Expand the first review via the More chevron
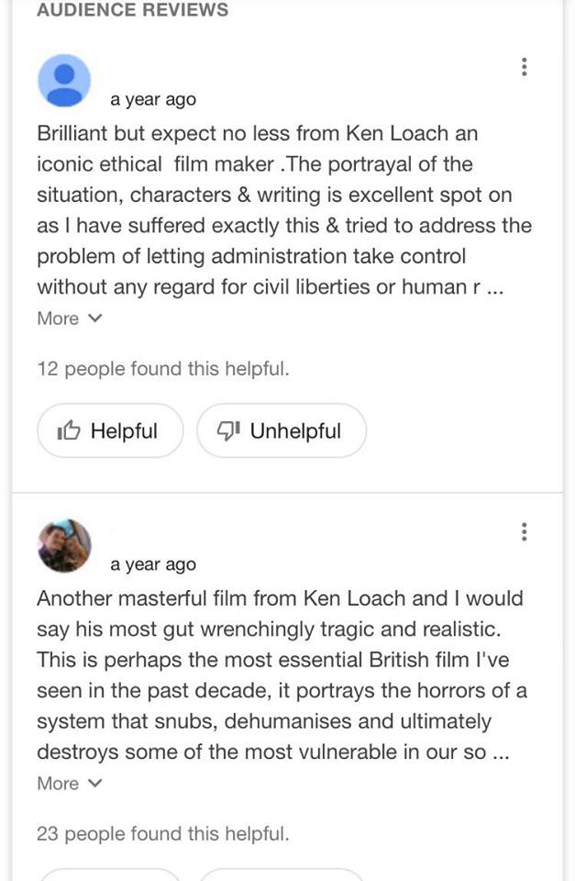 [x=94, y=318]
